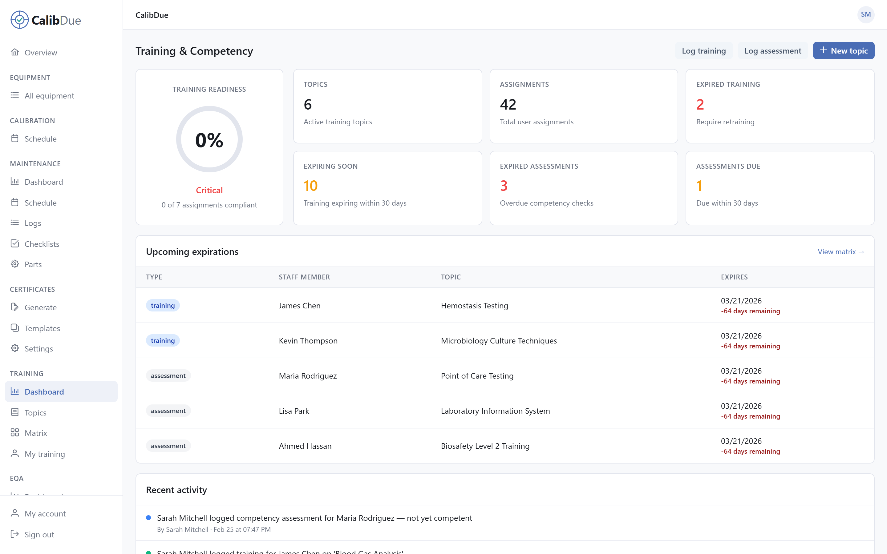Click the EXPIRES column header
This screenshot has height=554, width=887.
734,277
